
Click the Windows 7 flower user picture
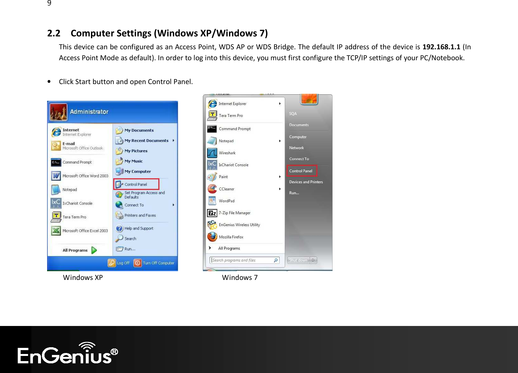click(309, 99)
